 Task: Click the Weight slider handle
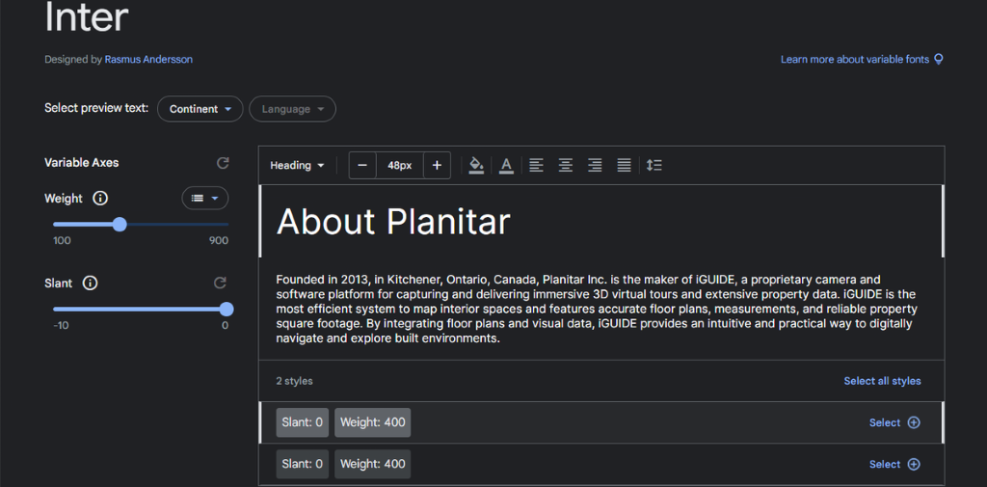point(120,225)
